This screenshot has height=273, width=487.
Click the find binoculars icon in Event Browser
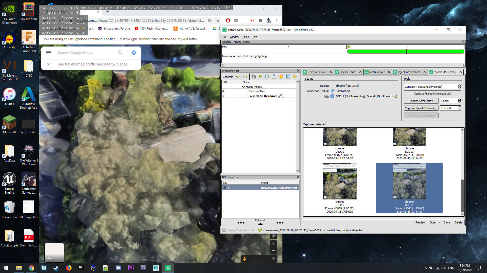coord(253,77)
